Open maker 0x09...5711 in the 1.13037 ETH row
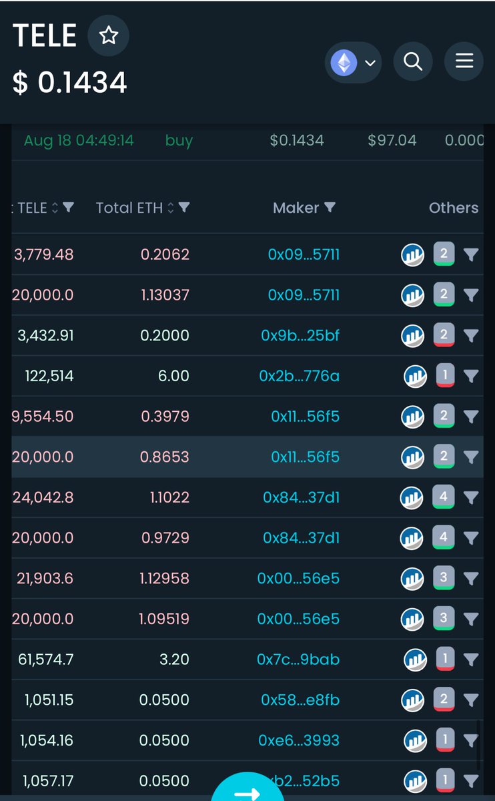 304,294
